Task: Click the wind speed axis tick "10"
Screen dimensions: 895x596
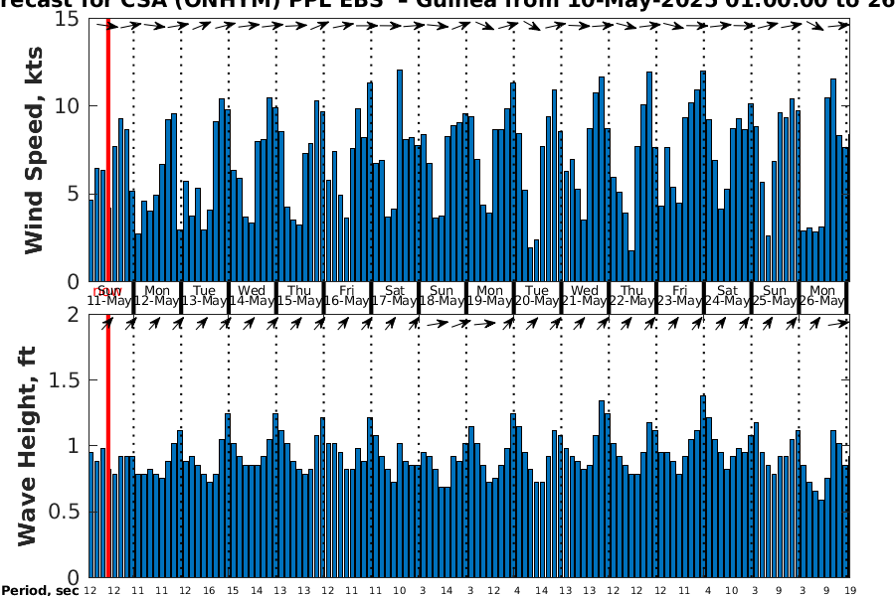Action: pos(68,106)
